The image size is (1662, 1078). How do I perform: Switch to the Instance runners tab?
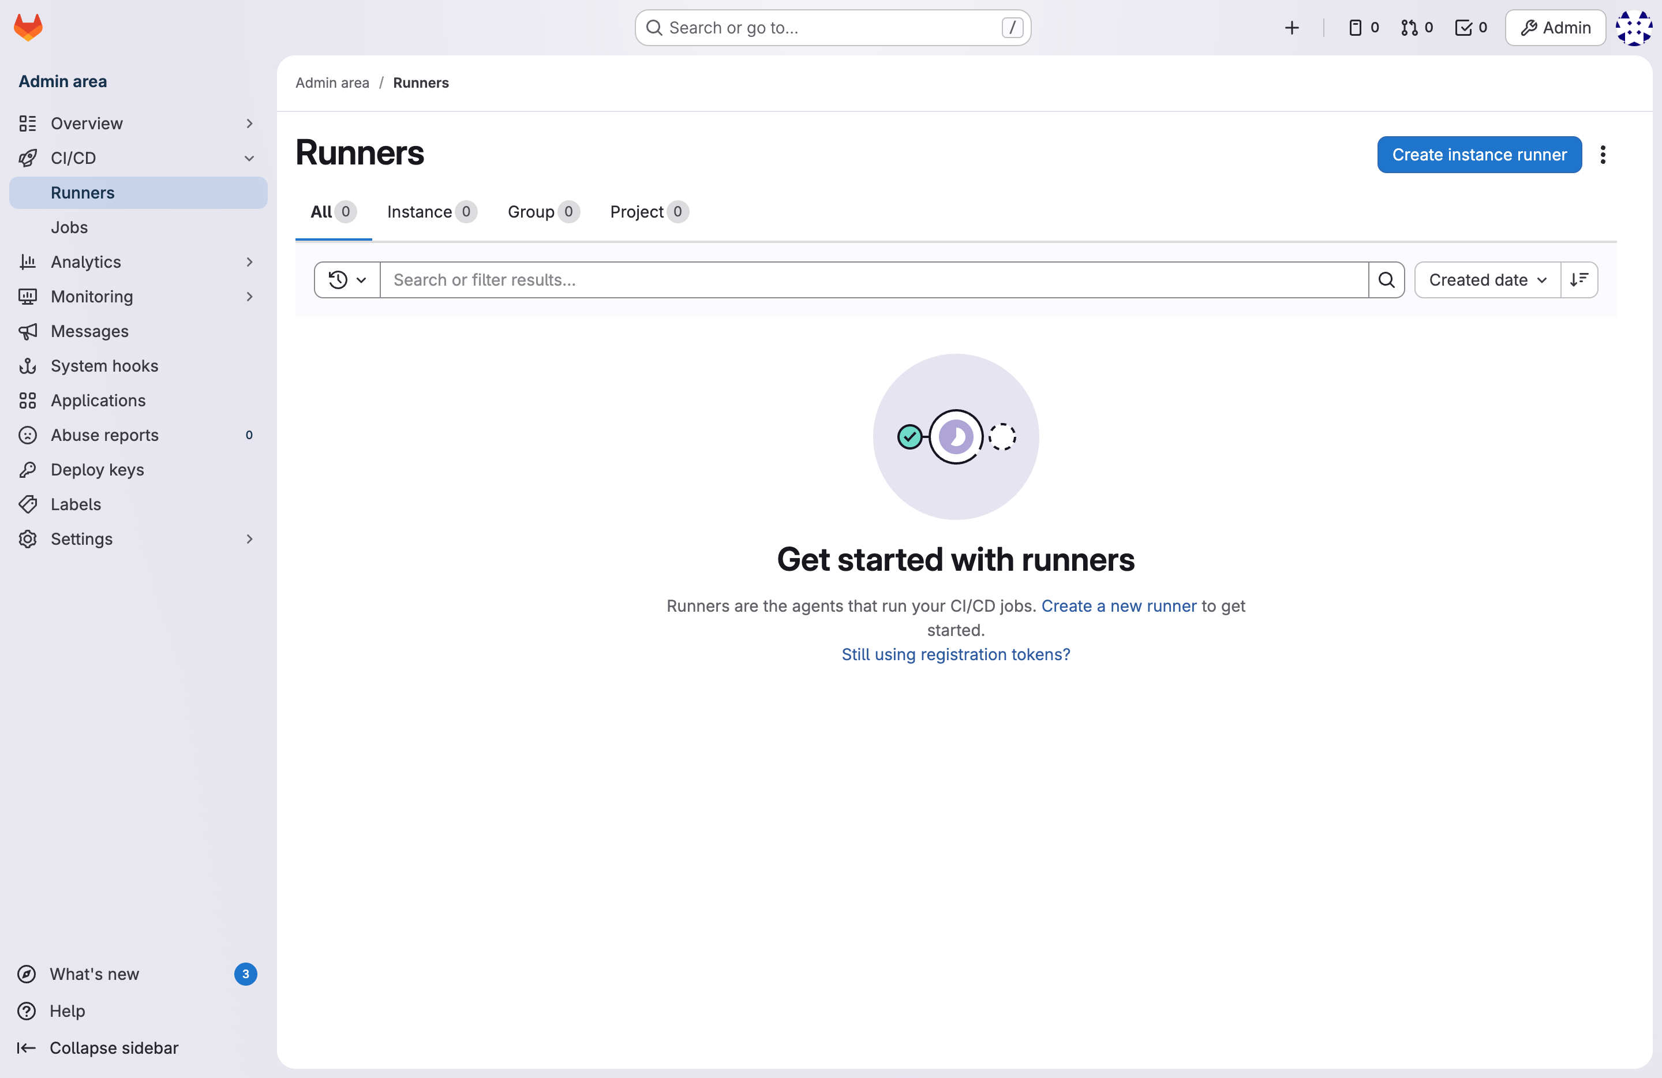click(x=431, y=212)
